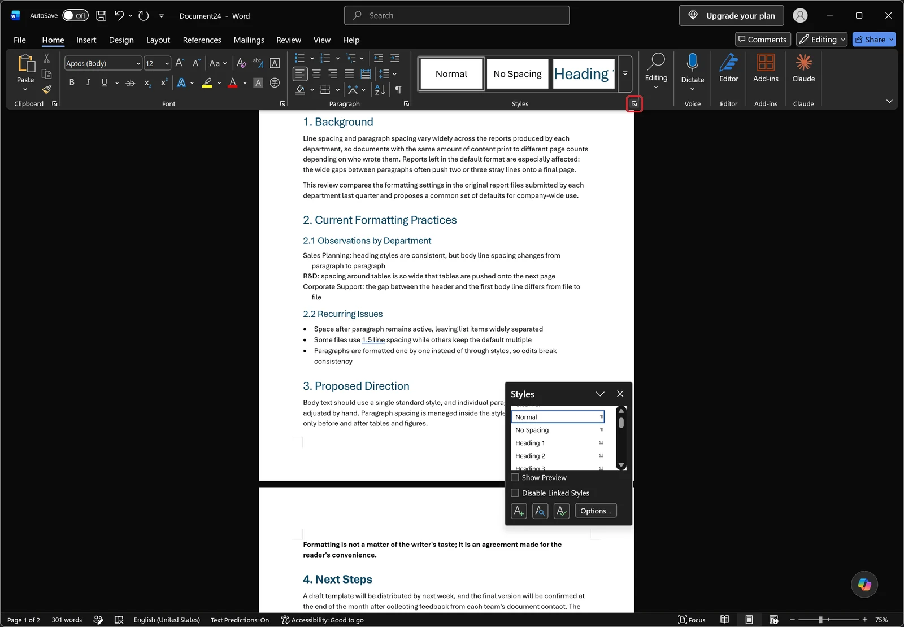Switch to Print Layout view
The image size is (904, 627).
pos(749,620)
